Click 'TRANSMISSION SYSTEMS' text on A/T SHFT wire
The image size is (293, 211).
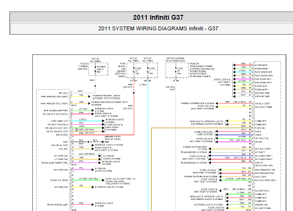194,152
